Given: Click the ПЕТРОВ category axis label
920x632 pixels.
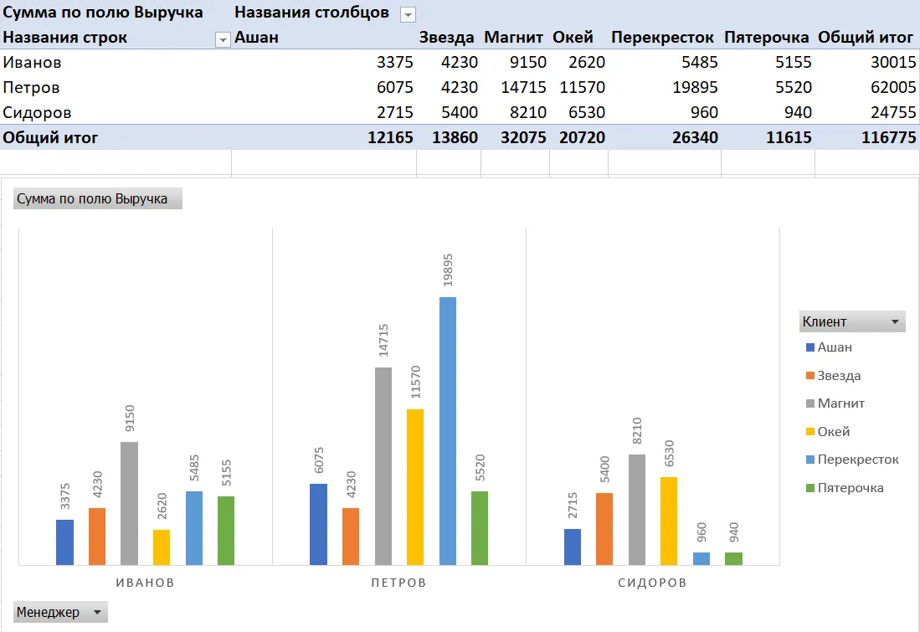Looking at the screenshot, I should pyautogui.click(x=398, y=583).
